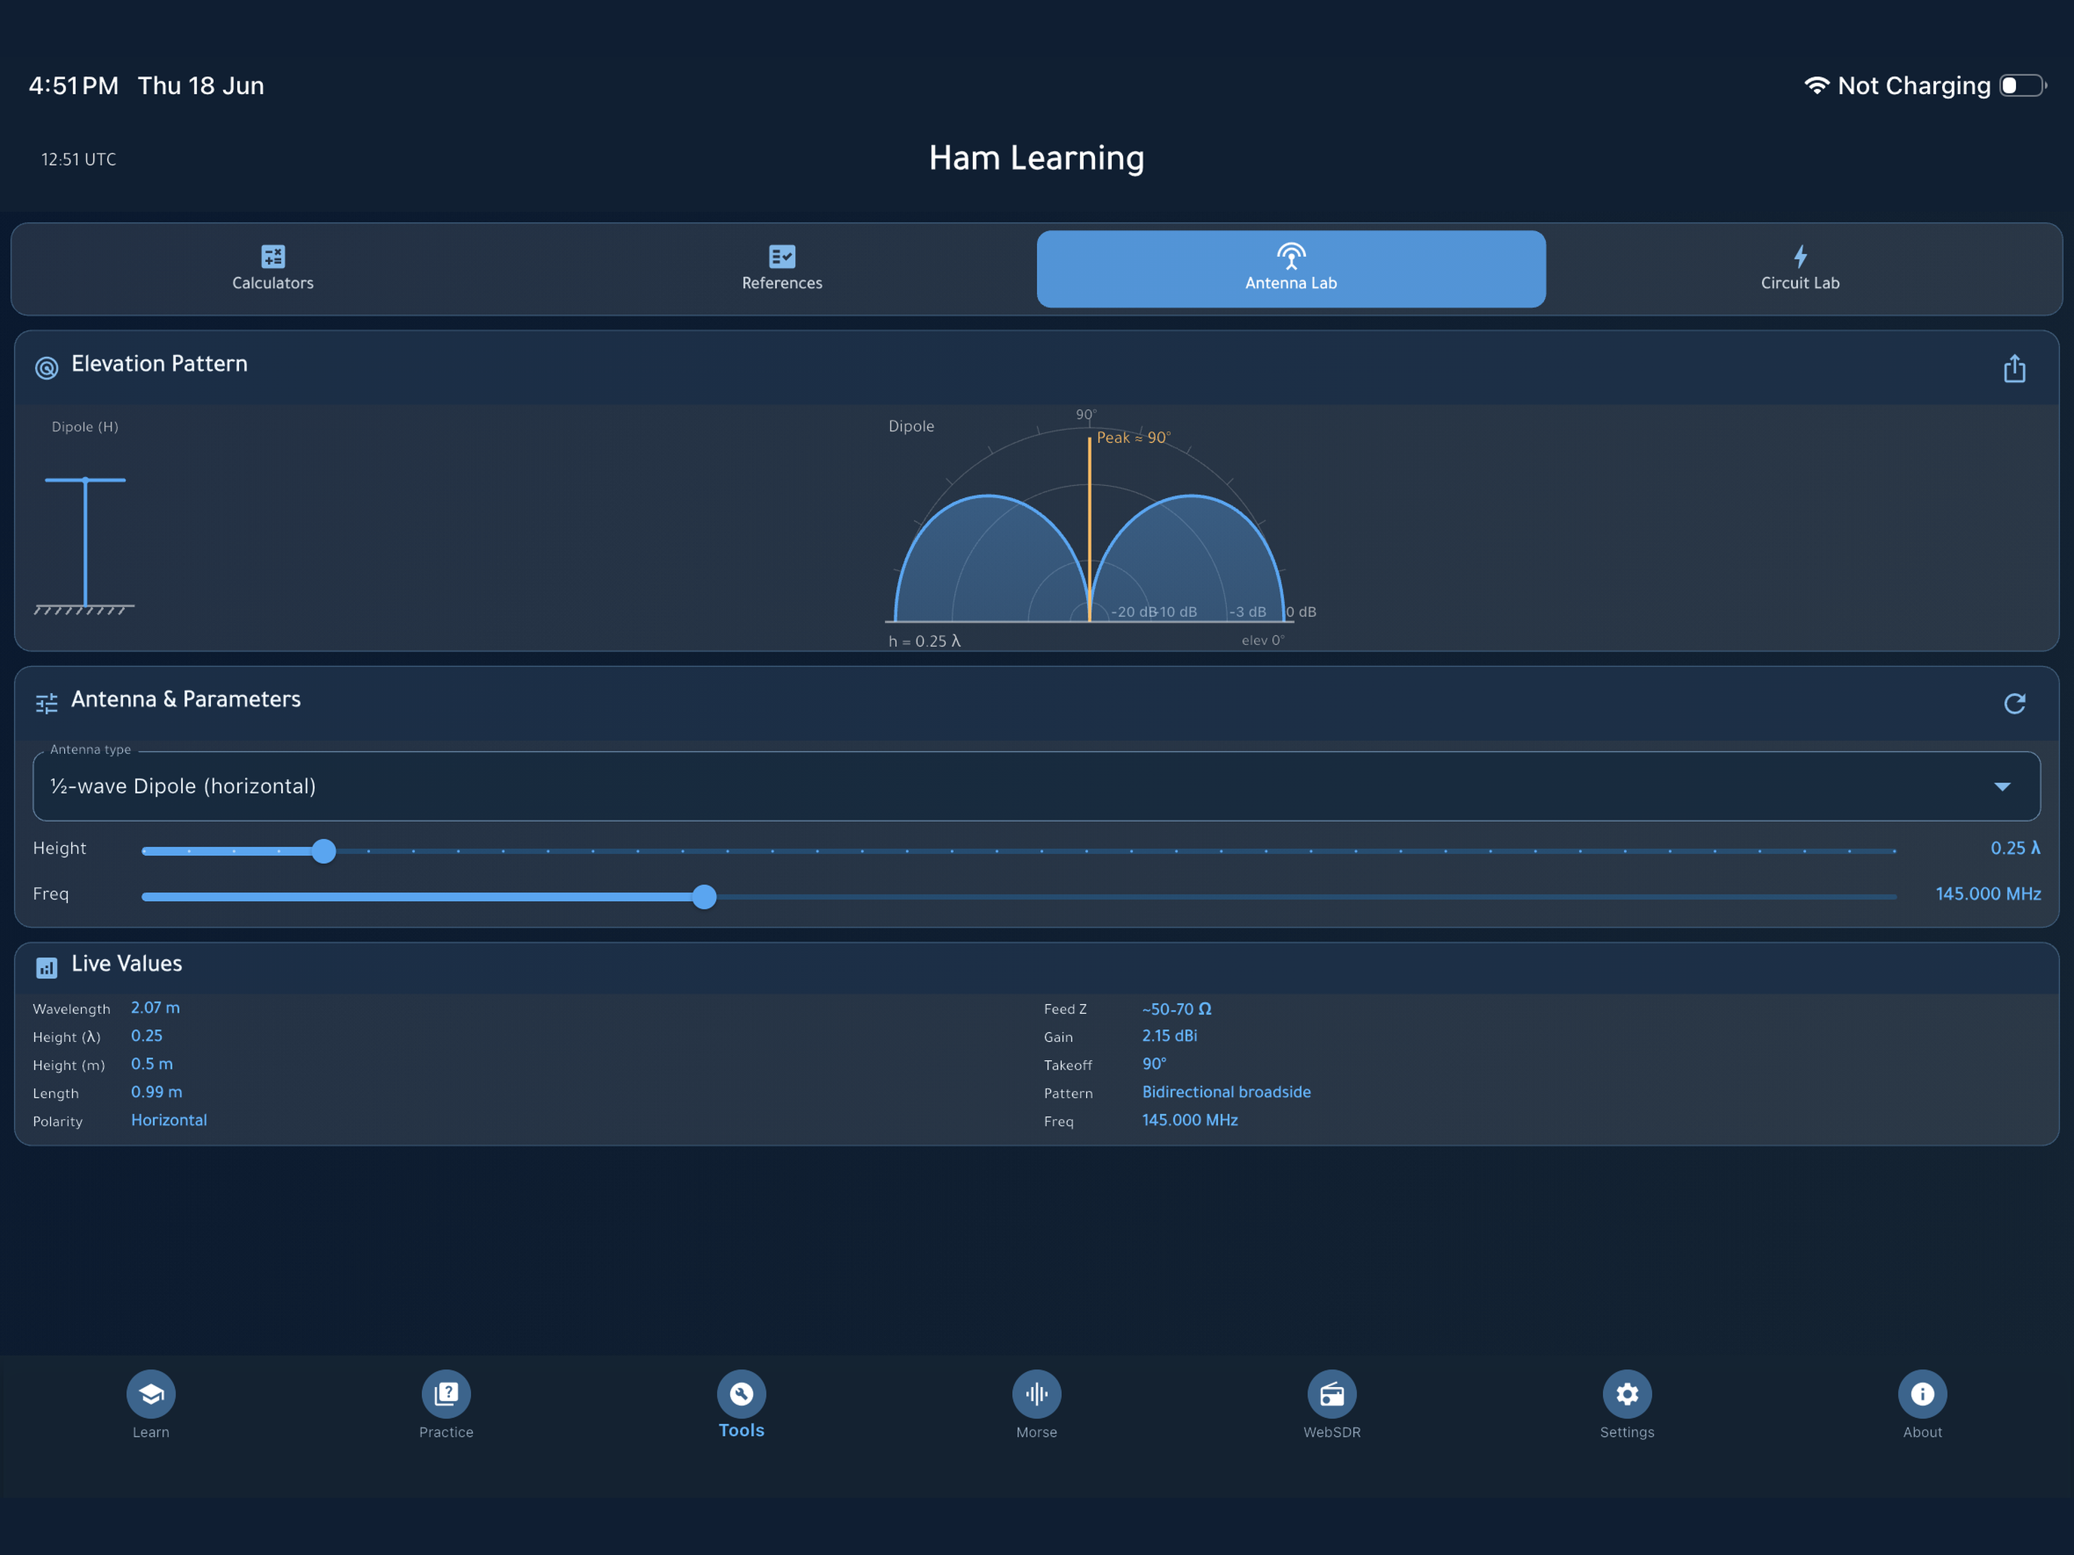Open the Antenna type dropdown
The width and height of the screenshot is (2074, 1555).
[x=1036, y=786]
